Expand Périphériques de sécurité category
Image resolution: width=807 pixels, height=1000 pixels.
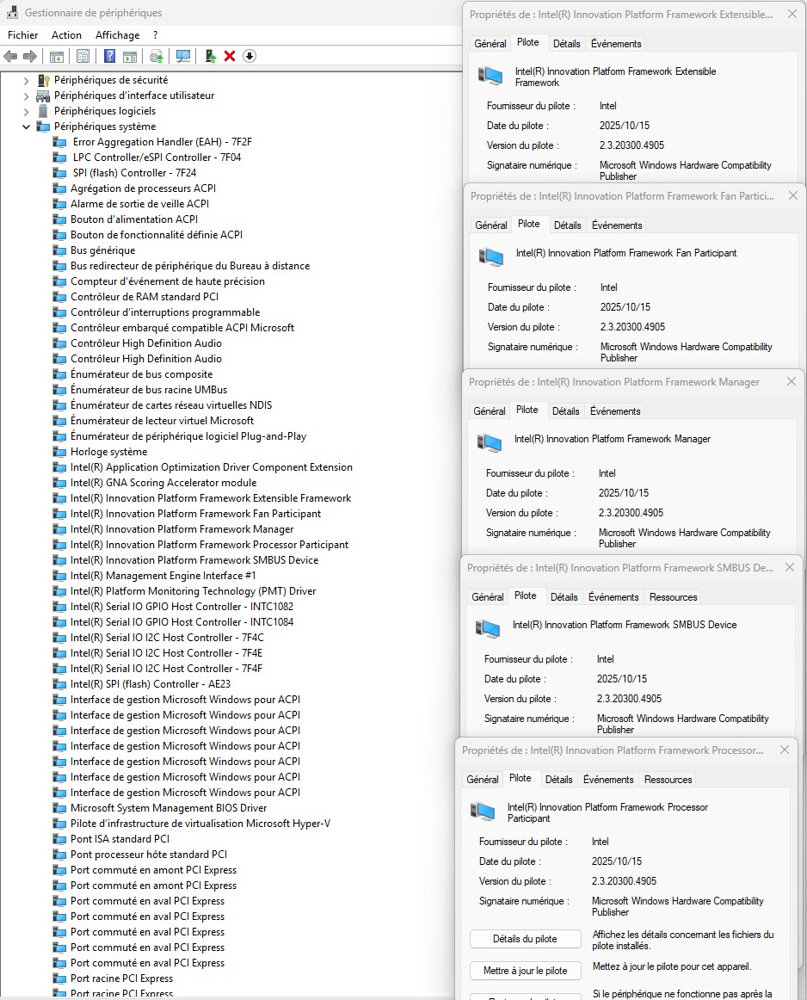27,80
